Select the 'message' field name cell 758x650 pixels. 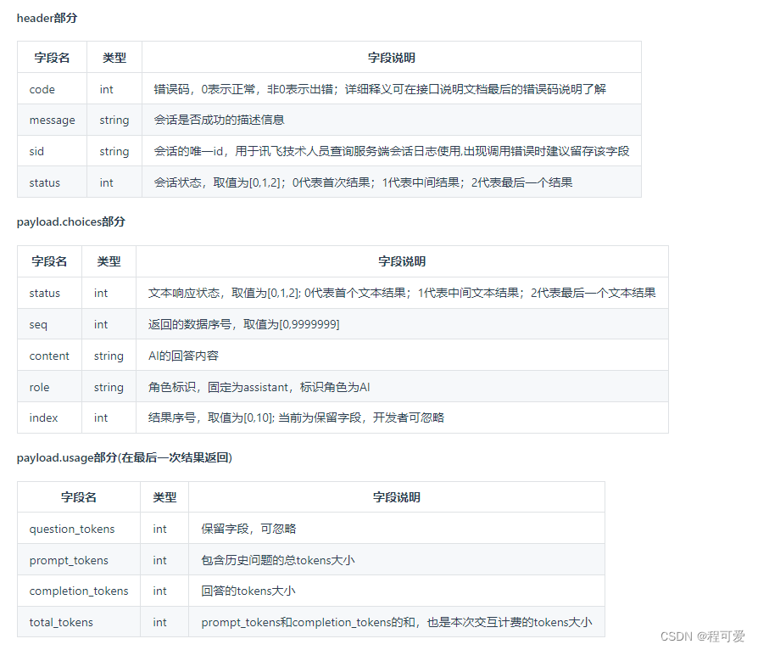(53, 120)
